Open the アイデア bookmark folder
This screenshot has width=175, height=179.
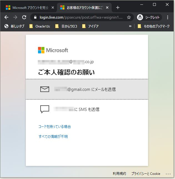[x=90, y=26]
